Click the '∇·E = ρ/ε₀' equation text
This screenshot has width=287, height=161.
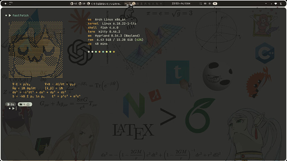pos(21,84)
